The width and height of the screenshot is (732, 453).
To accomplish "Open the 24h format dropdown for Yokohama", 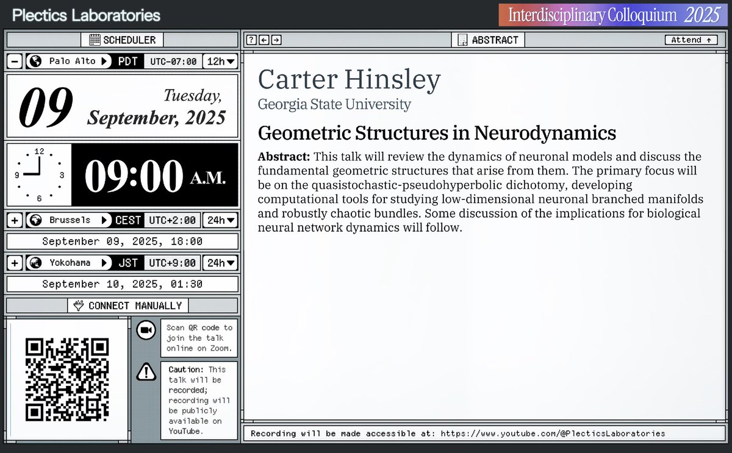I will [x=220, y=263].
